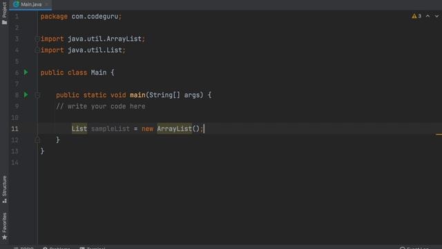Open the Project tool window
This screenshot has height=249, width=442.
click(4, 13)
